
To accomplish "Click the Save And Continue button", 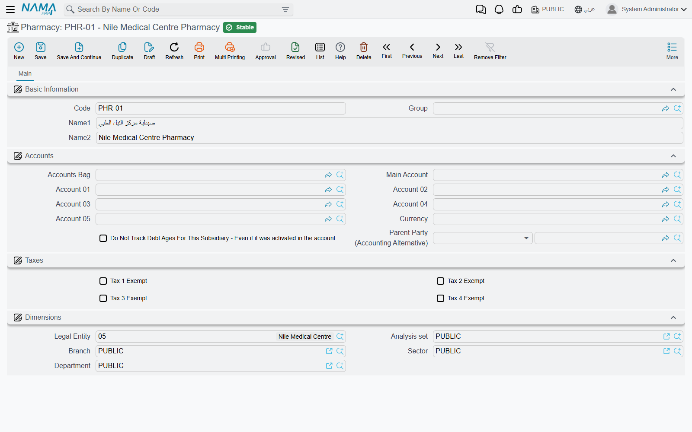I will coord(79,51).
